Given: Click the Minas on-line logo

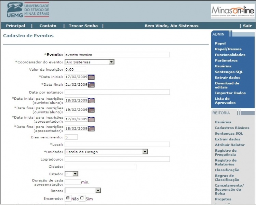Looking at the screenshot, I should tap(233, 11).
